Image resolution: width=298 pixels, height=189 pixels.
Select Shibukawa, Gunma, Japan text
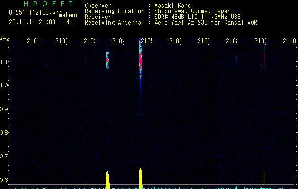pos(192,11)
